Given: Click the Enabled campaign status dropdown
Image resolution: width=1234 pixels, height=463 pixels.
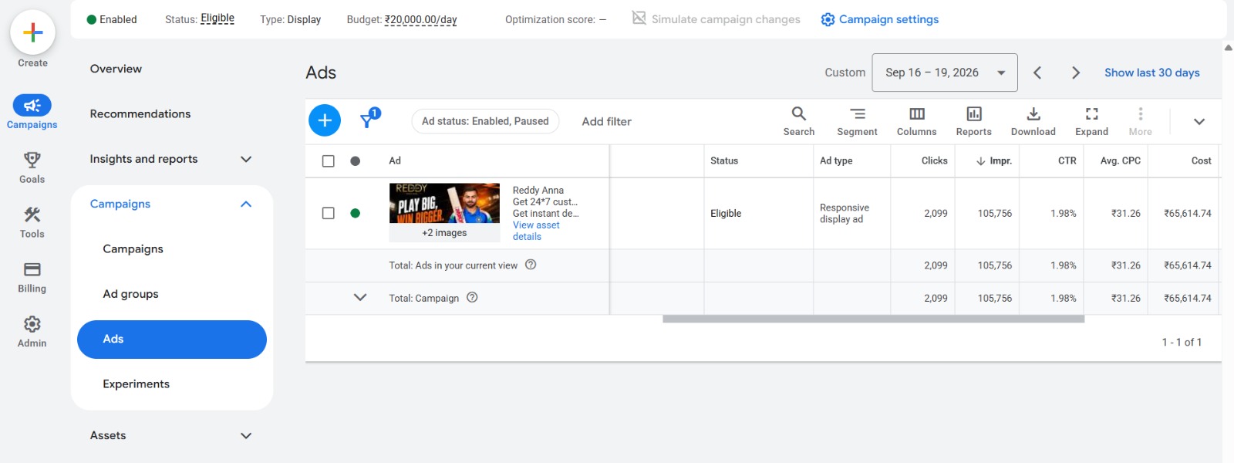Looking at the screenshot, I should [x=112, y=19].
